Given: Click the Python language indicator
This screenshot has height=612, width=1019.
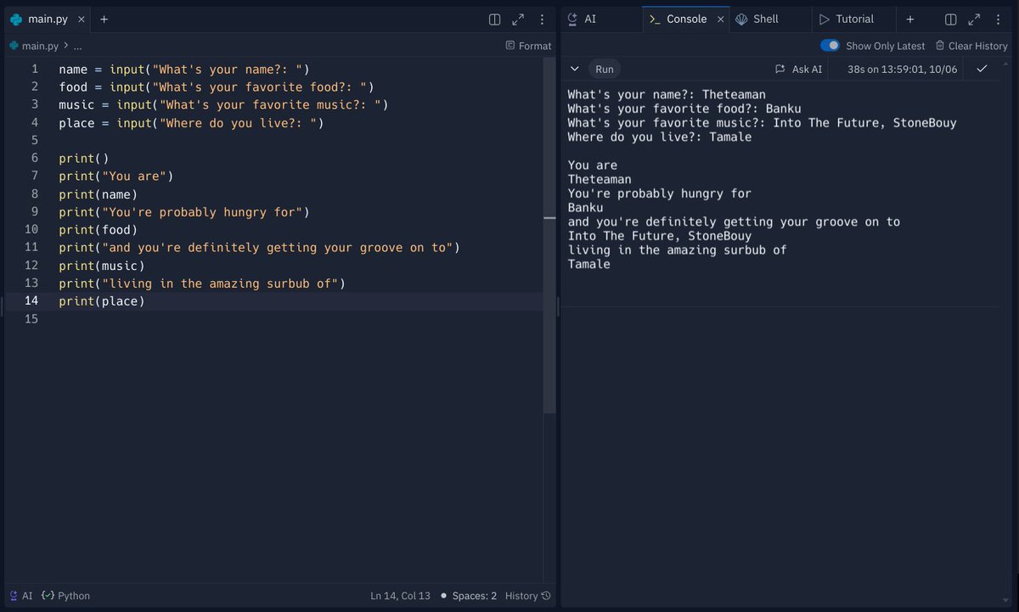Looking at the screenshot, I should [x=66, y=596].
